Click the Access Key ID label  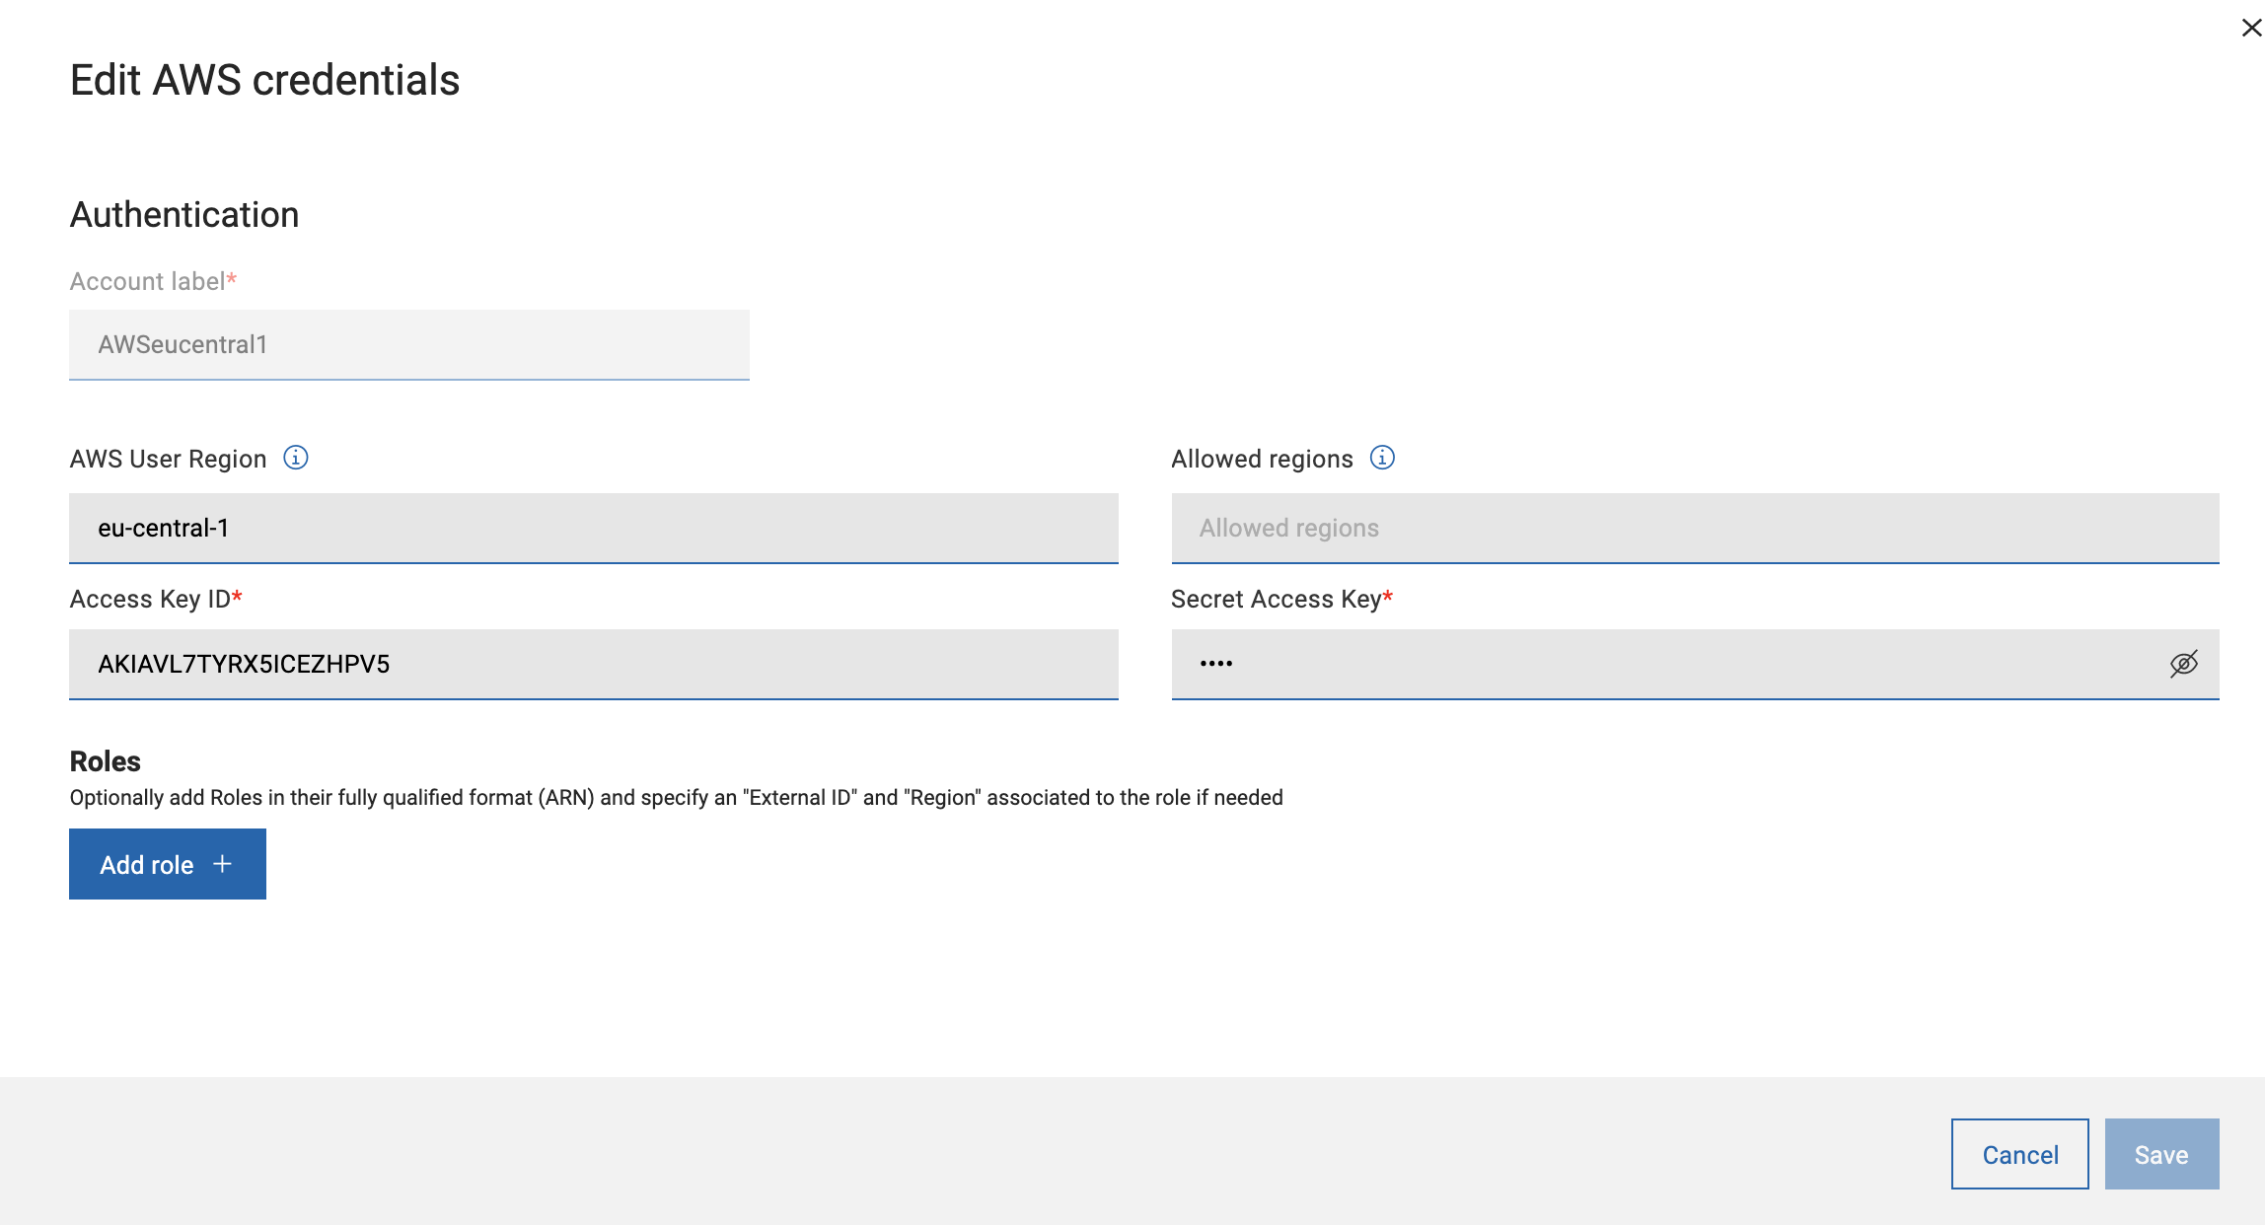point(150,599)
